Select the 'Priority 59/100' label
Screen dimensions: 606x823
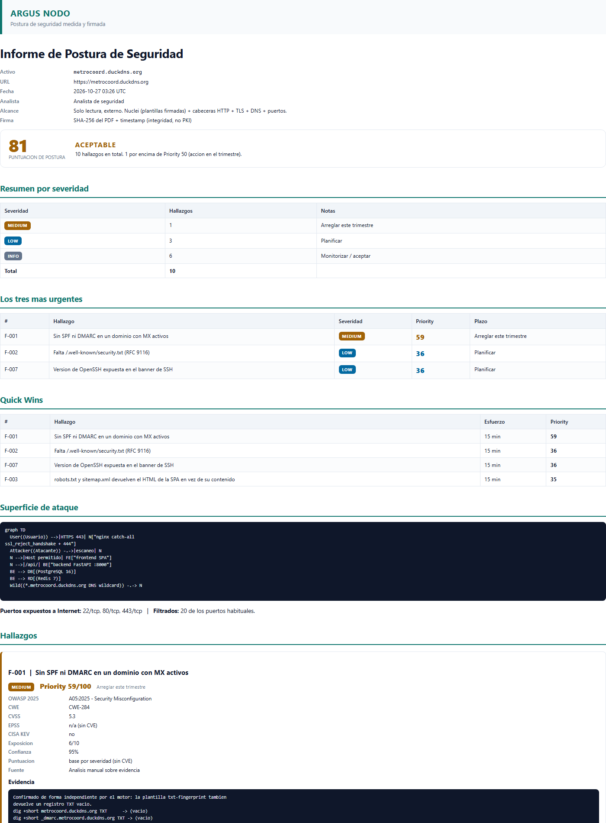(x=65, y=687)
